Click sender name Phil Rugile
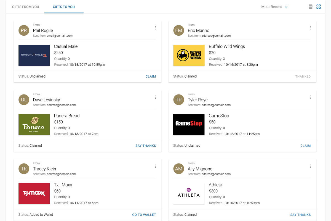The image size is (331, 221). pos(43,30)
